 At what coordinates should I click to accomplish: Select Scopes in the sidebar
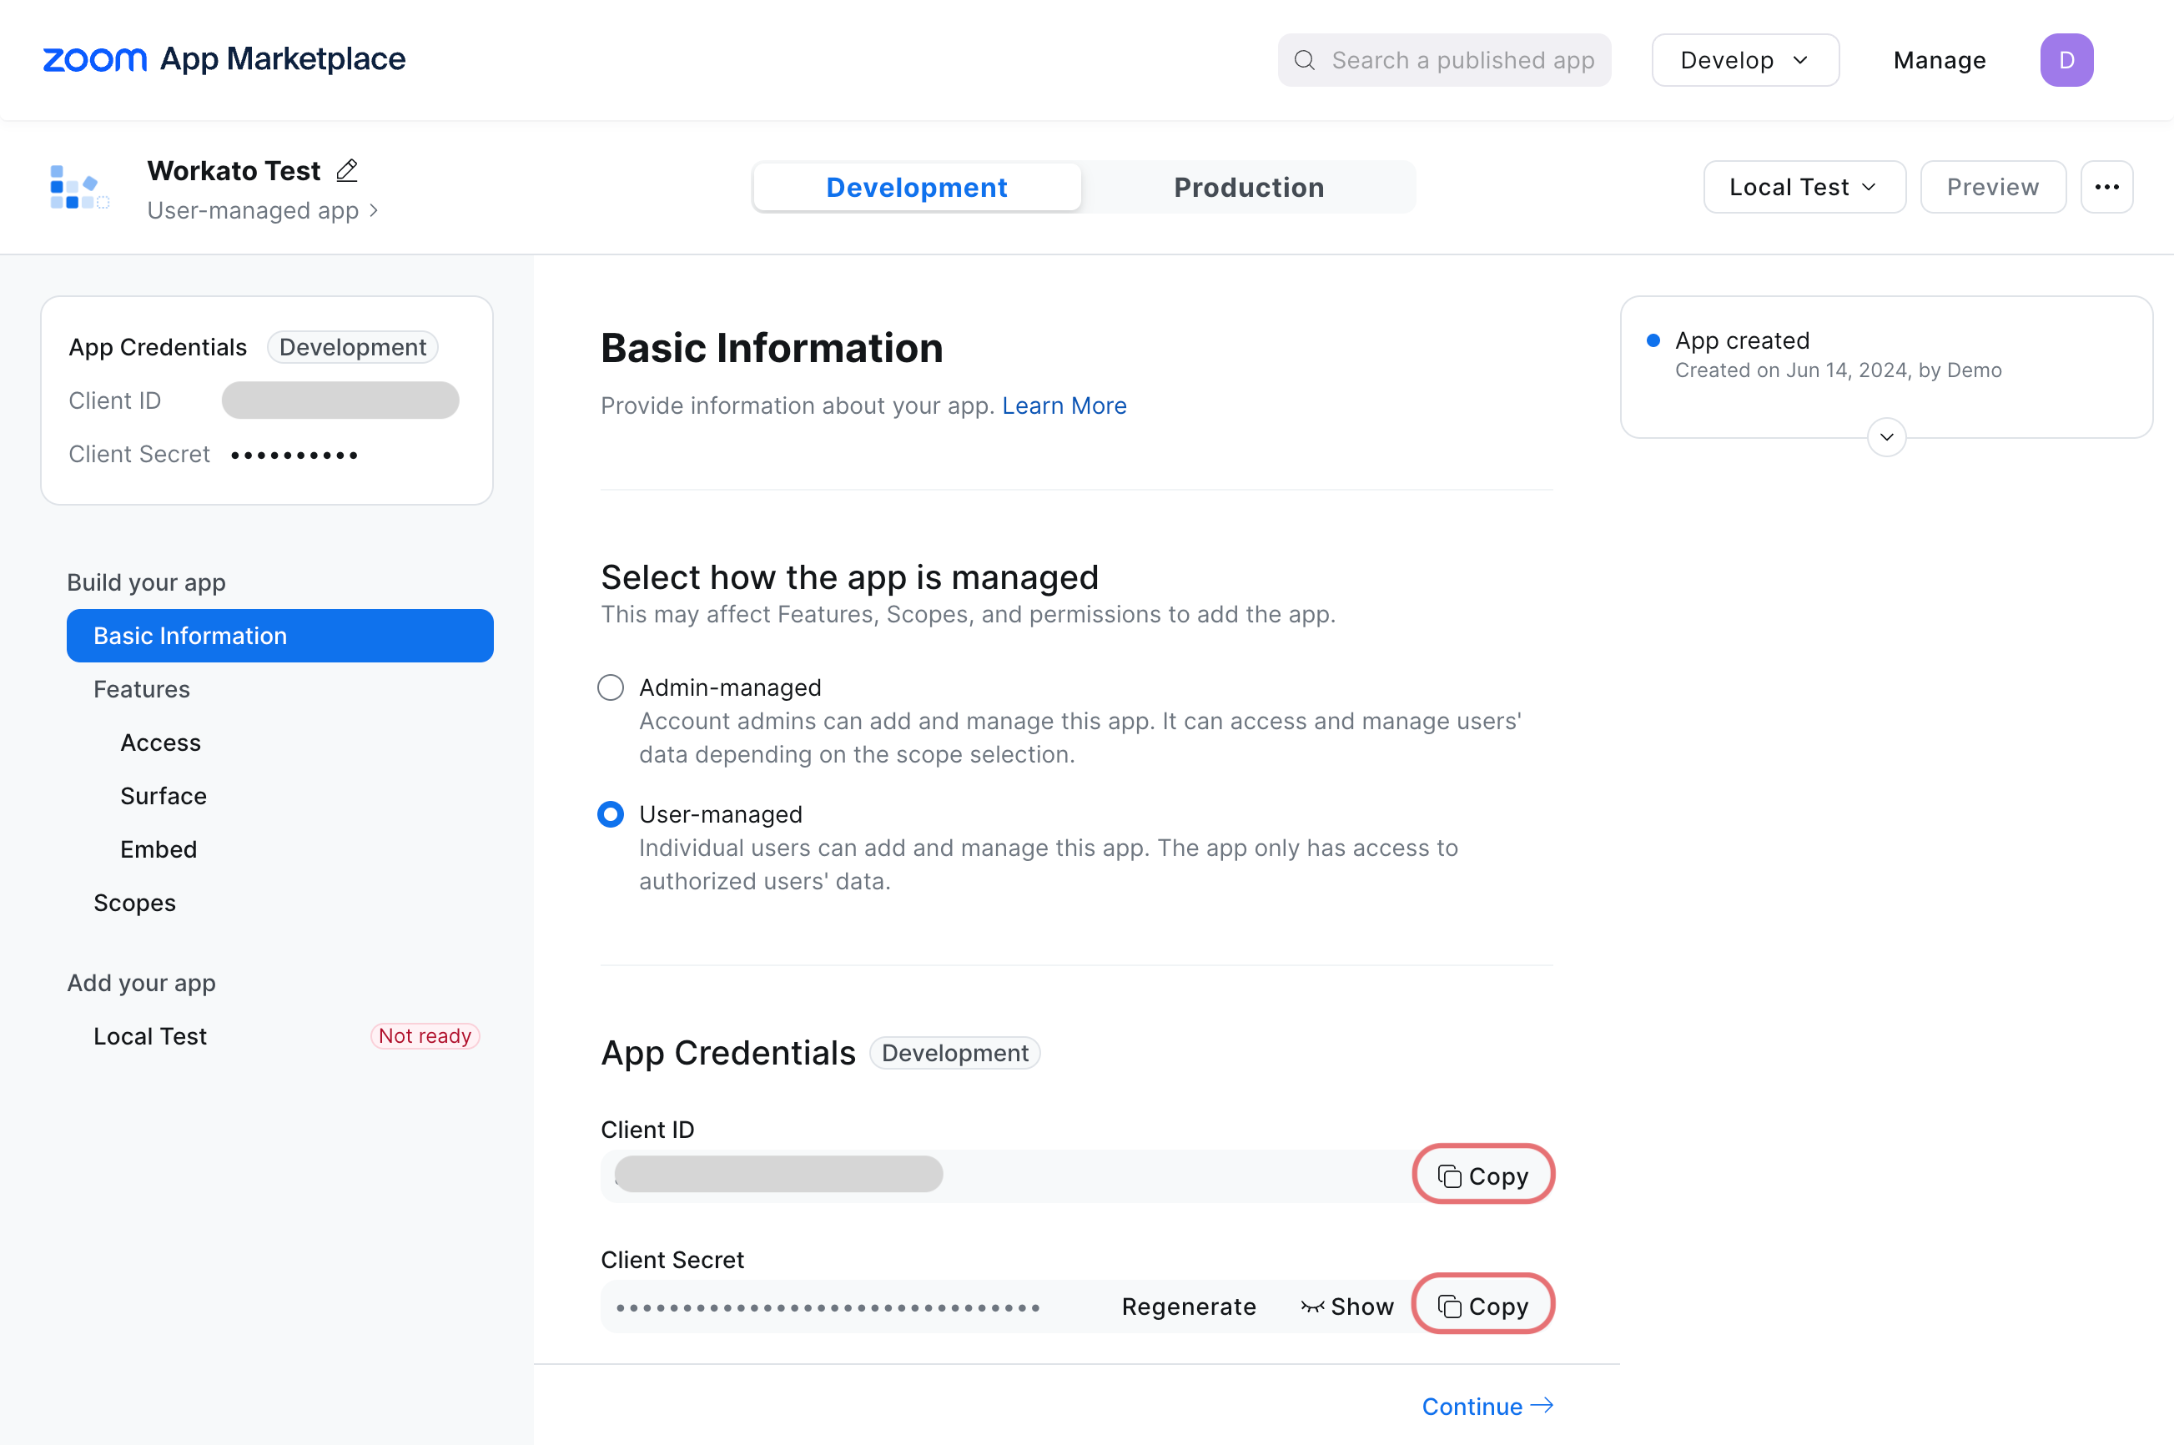pos(134,902)
